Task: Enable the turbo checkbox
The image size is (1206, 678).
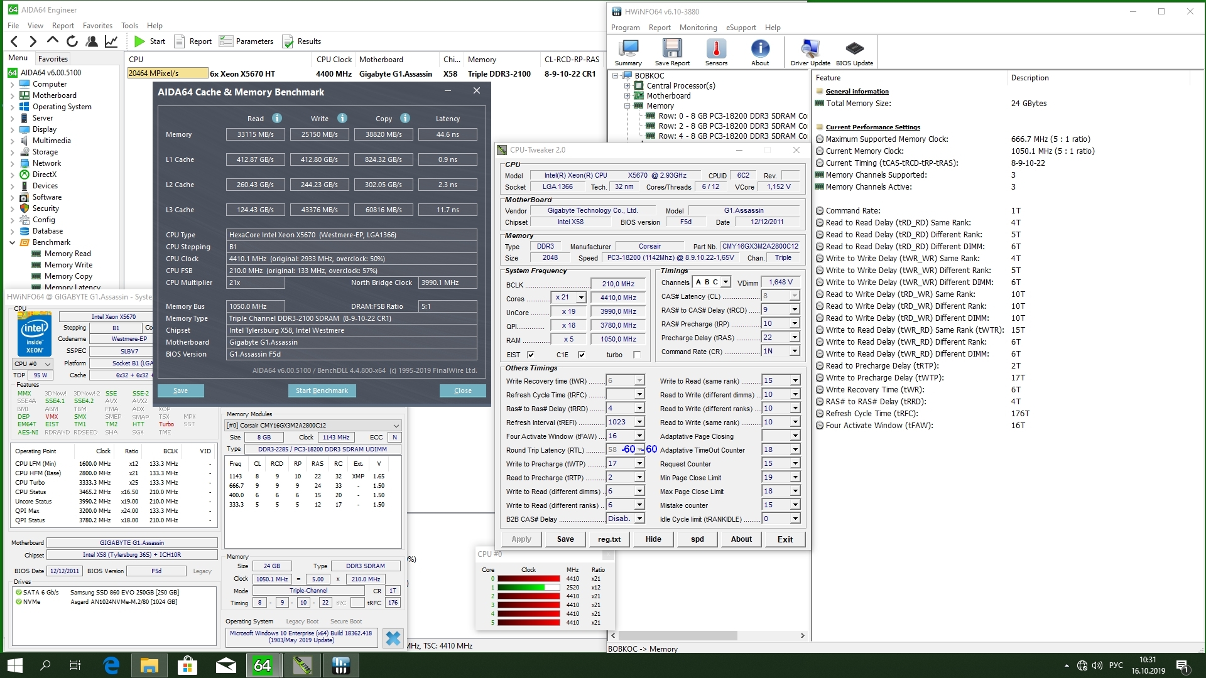Action: click(637, 355)
